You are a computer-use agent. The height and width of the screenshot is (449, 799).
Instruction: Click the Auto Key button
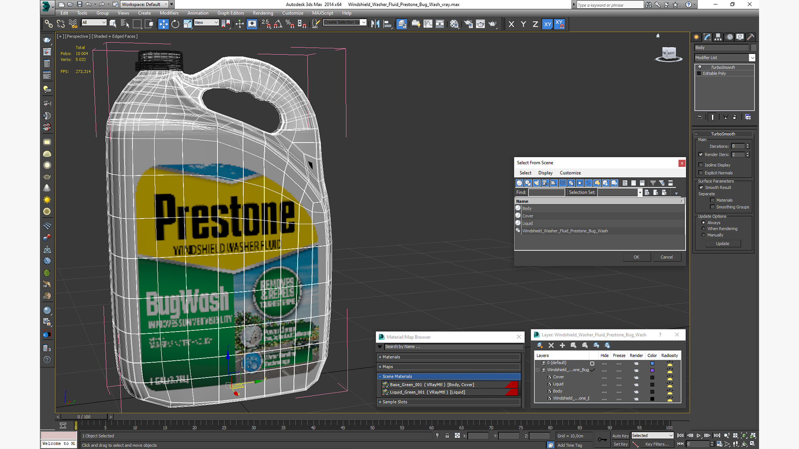tap(620, 436)
